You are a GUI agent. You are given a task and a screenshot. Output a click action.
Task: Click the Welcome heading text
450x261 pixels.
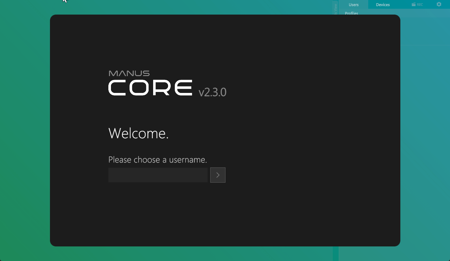[138, 133]
